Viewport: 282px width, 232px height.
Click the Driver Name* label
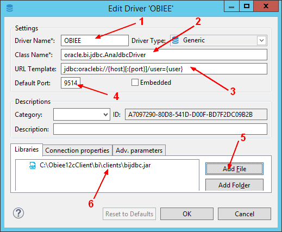35,41
